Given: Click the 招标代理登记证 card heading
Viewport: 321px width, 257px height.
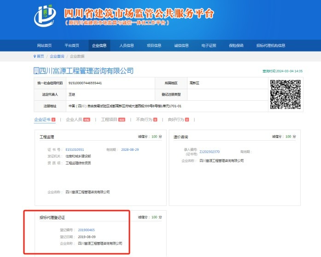Looking at the screenshot, I should coord(52,217).
